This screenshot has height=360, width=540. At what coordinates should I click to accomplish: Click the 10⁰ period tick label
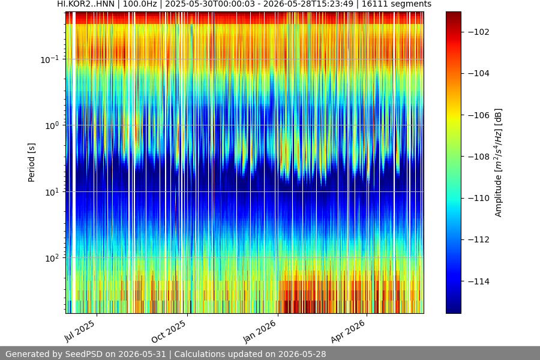click(52, 125)
